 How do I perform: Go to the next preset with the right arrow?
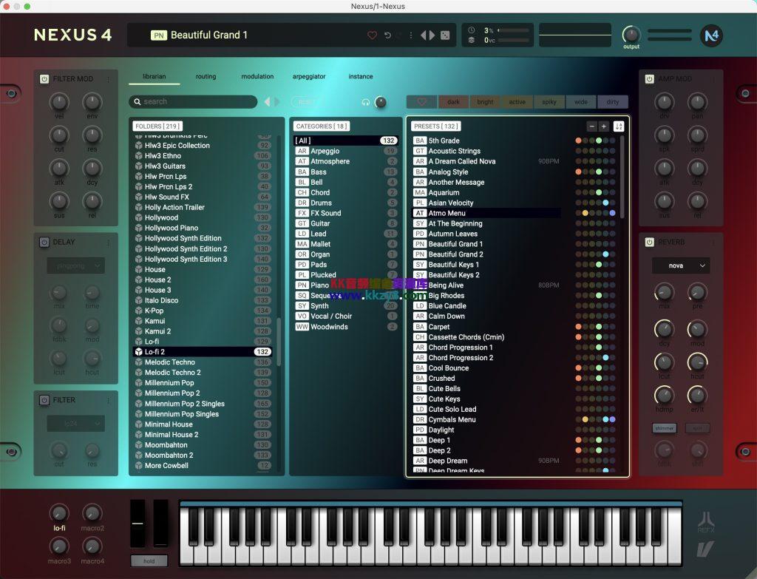[x=432, y=35]
